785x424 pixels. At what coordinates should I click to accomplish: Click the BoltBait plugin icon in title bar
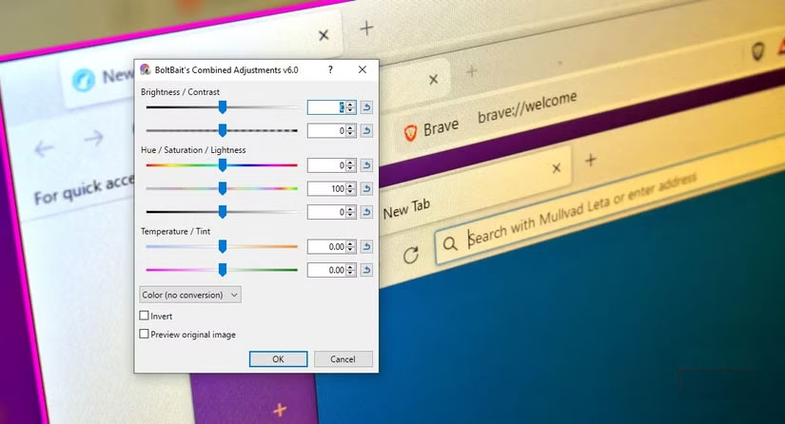146,69
